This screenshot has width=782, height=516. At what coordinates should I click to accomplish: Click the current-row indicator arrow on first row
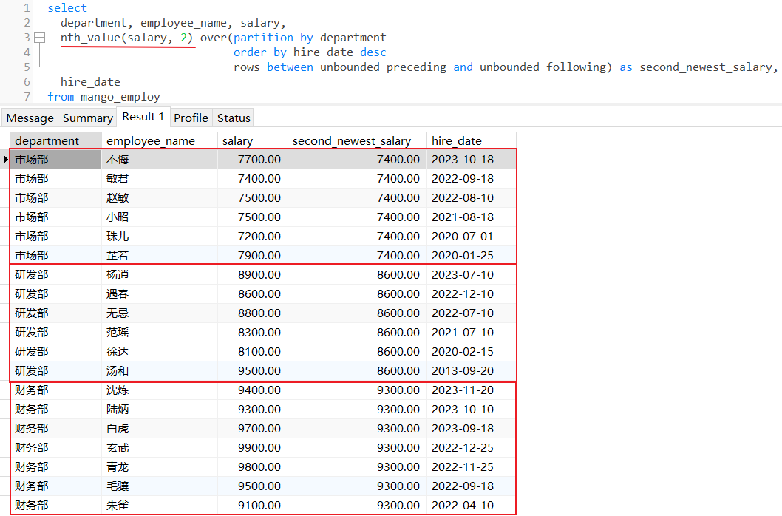pyautogui.click(x=5, y=159)
